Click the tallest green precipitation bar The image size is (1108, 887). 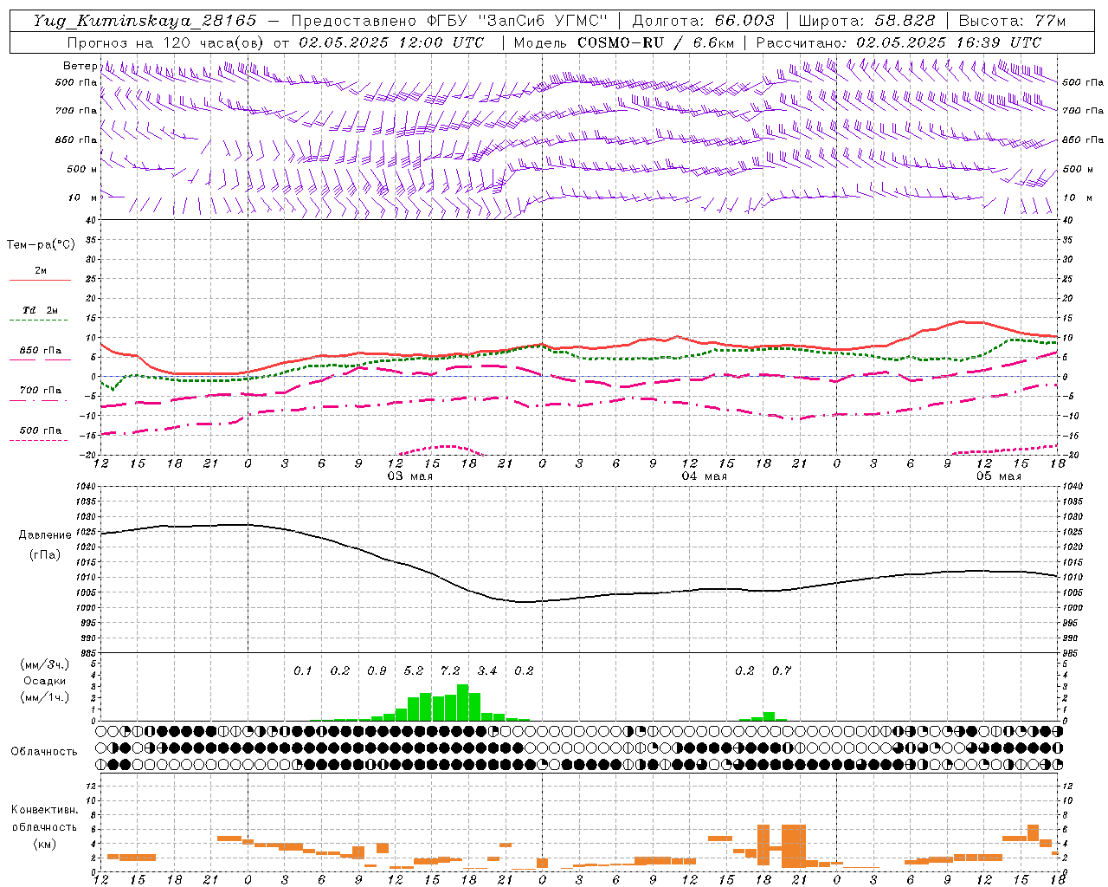click(462, 702)
